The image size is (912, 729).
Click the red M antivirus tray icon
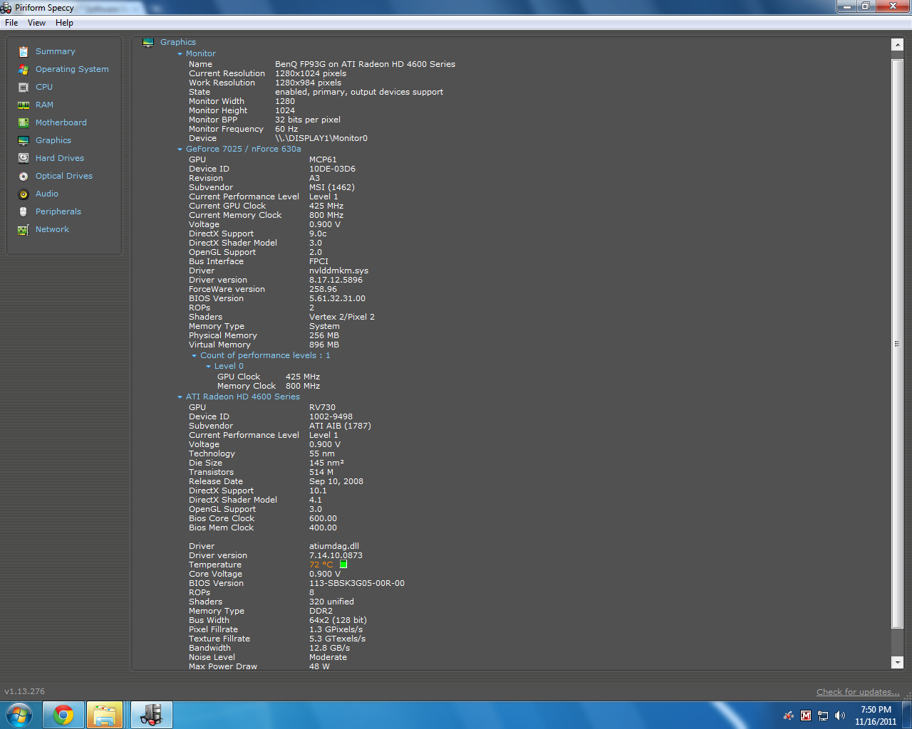[x=806, y=715]
